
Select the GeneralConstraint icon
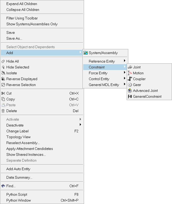pyautogui.click(x=130, y=96)
